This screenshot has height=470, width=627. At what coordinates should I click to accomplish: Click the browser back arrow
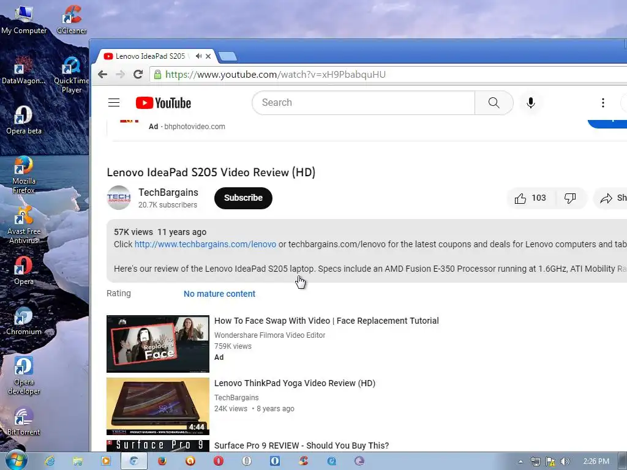coord(102,74)
